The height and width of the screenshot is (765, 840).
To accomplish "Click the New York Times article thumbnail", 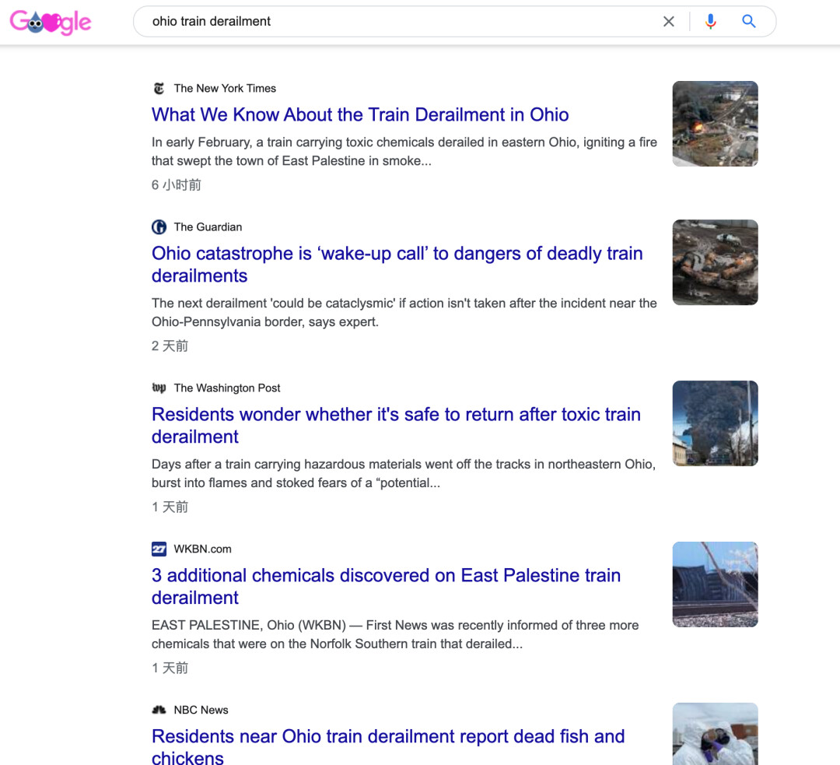I will tap(716, 124).
